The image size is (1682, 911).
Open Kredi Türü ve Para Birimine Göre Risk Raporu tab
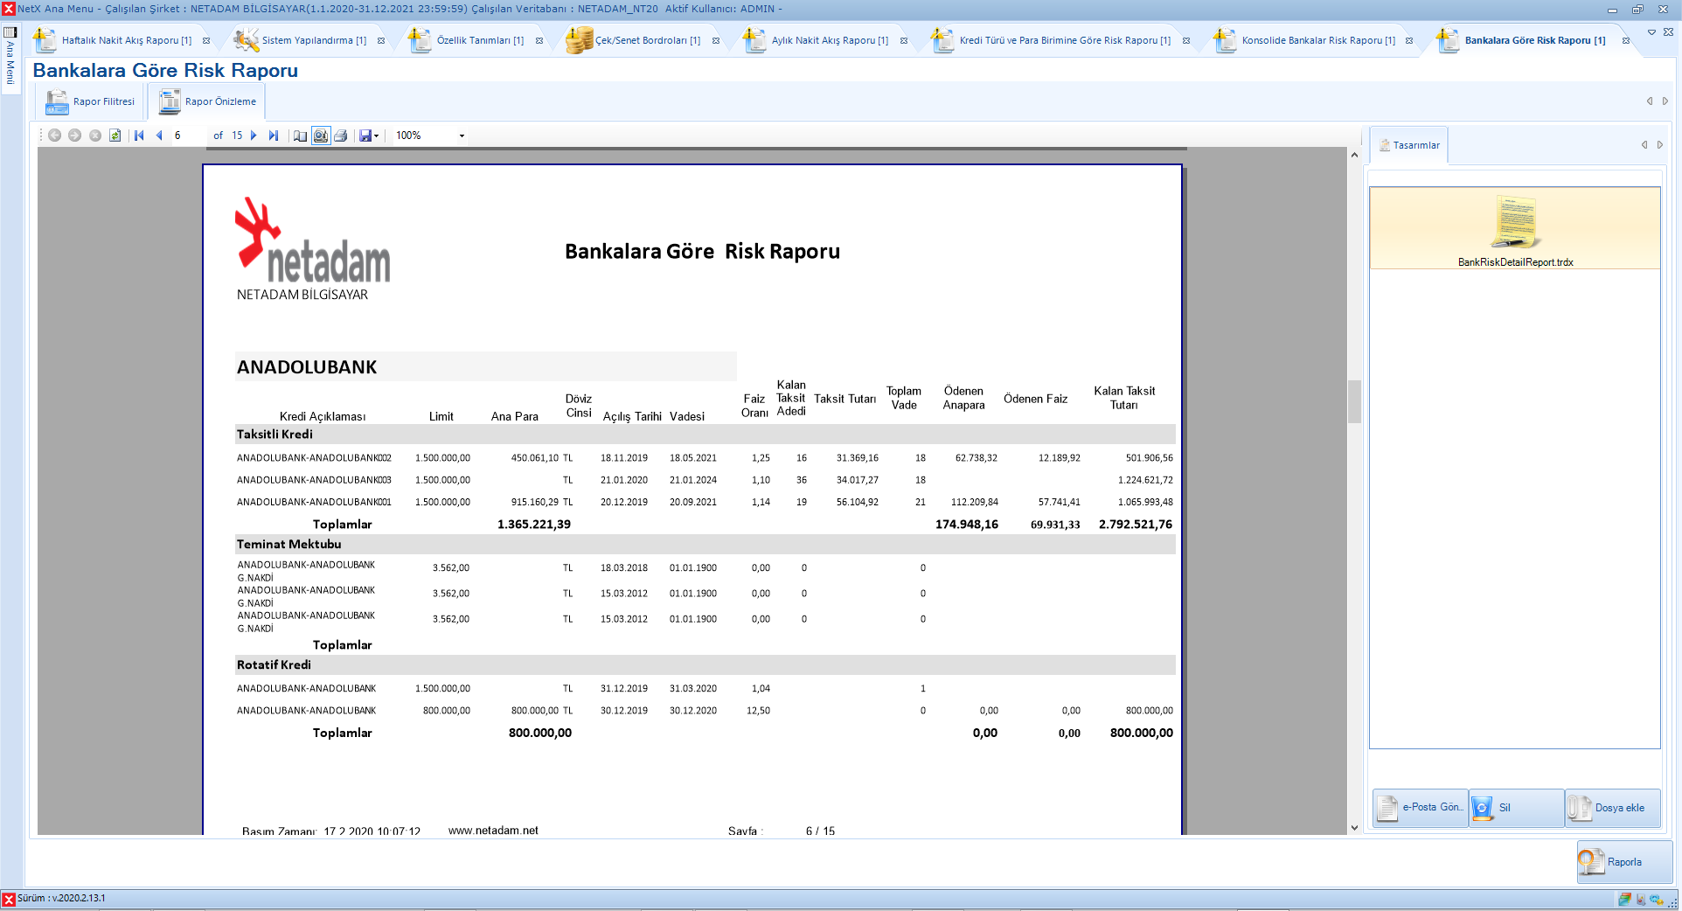coord(1065,40)
